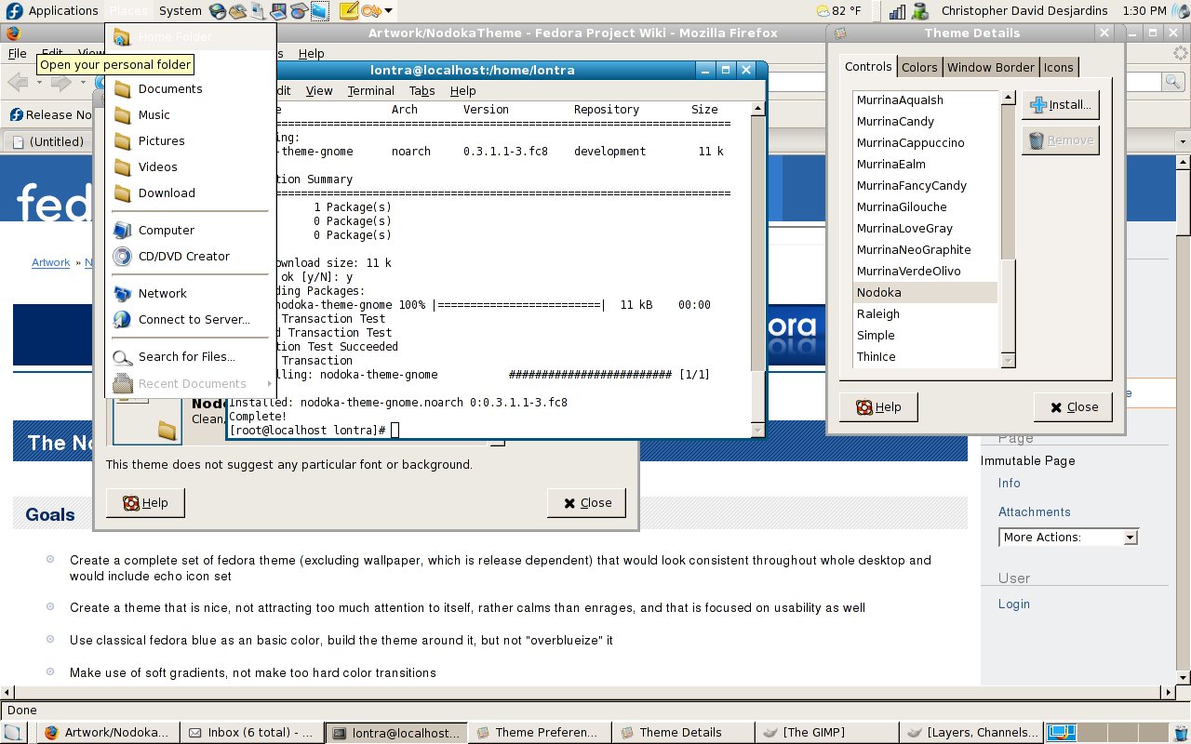Open the Terminal menu in the terminal window

pos(371,90)
